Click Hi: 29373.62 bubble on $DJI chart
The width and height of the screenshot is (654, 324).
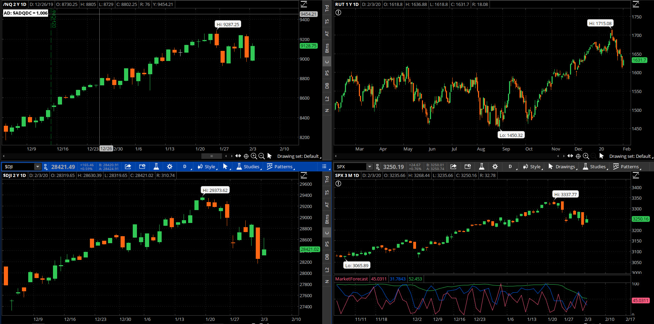[x=215, y=190]
